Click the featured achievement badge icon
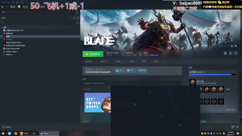 [192, 82]
